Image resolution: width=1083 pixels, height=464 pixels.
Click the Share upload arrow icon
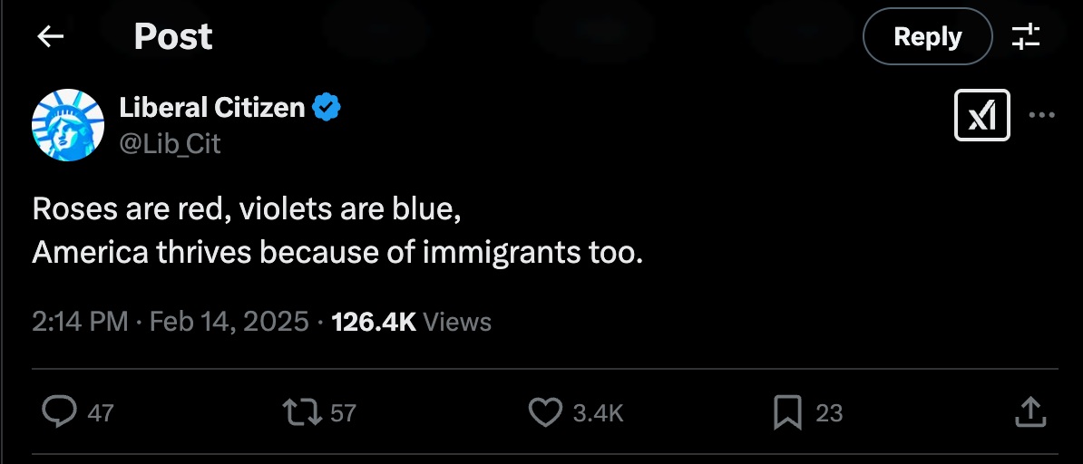tap(1030, 412)
